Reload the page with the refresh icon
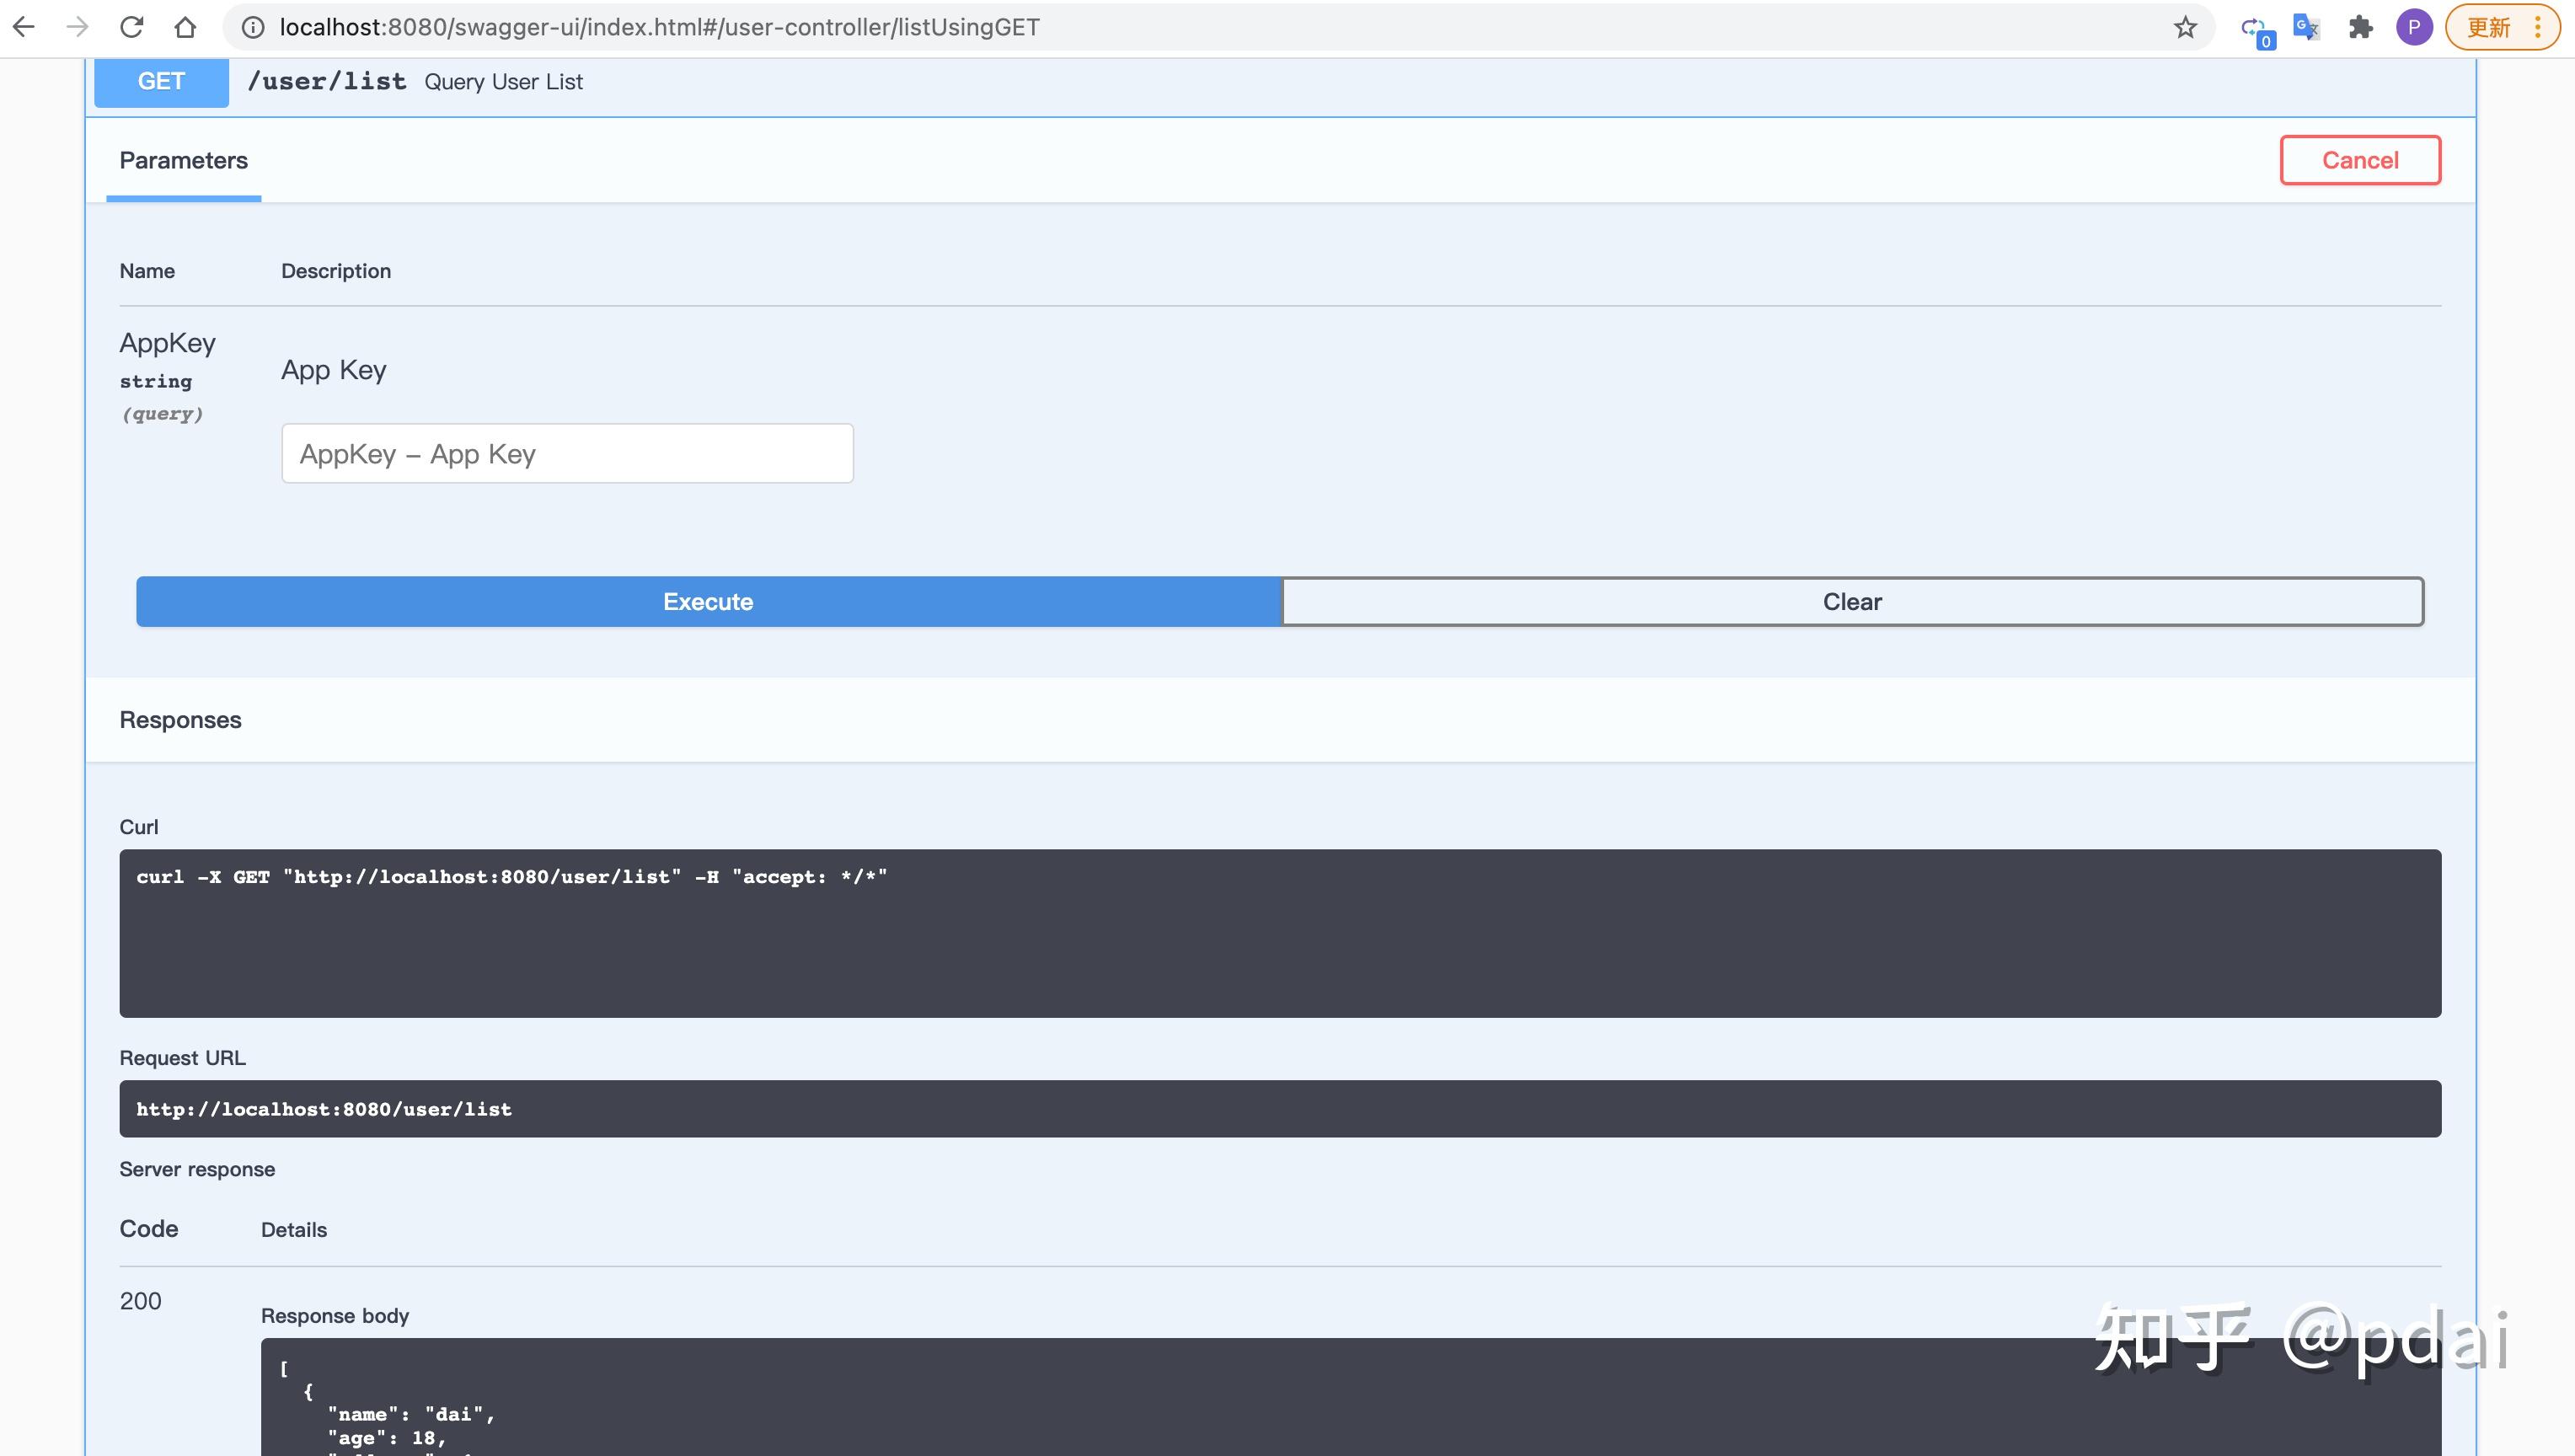The image size is (2575, 1456). pos(131,27)
